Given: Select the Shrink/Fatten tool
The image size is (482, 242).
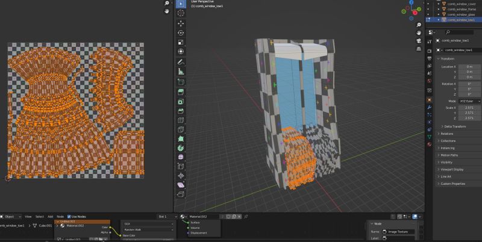Looking at the screenshot, I should pos(181,176).
